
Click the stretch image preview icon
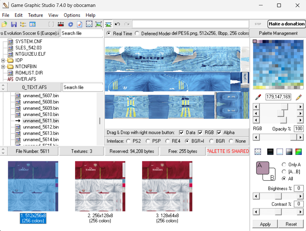pos(108,24)
